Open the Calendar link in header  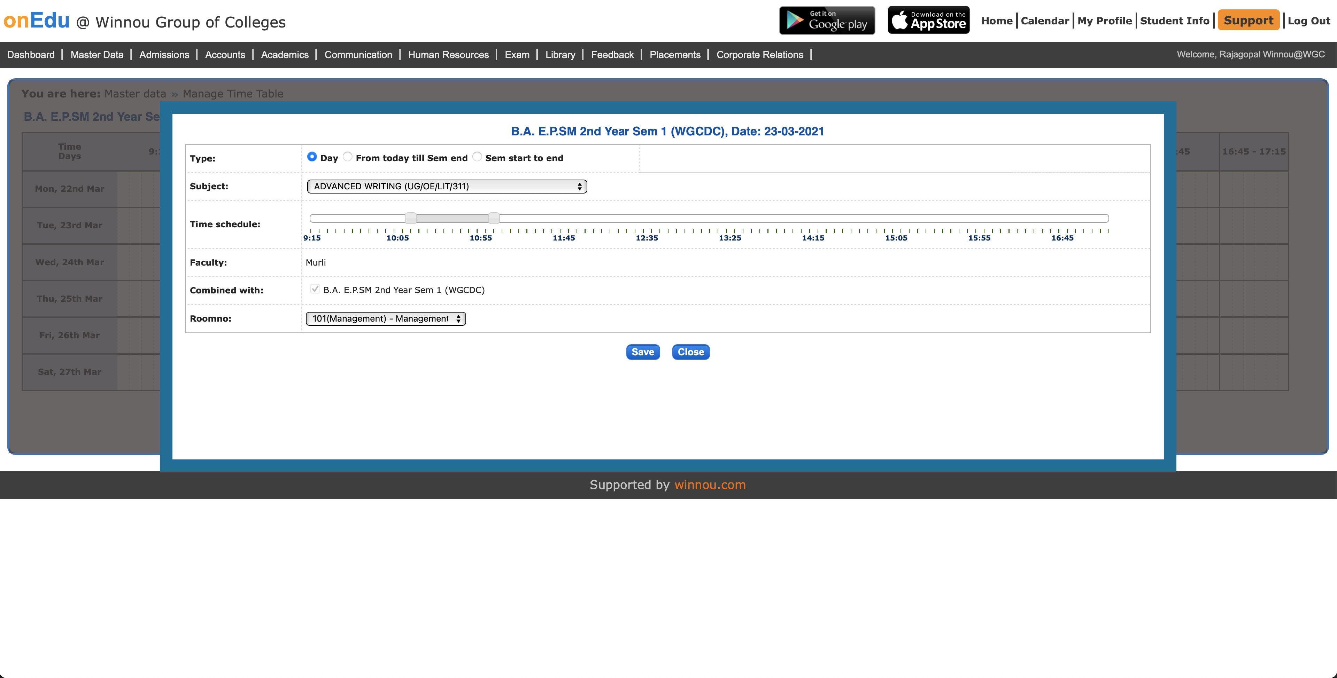click(x=1044, y=21)
